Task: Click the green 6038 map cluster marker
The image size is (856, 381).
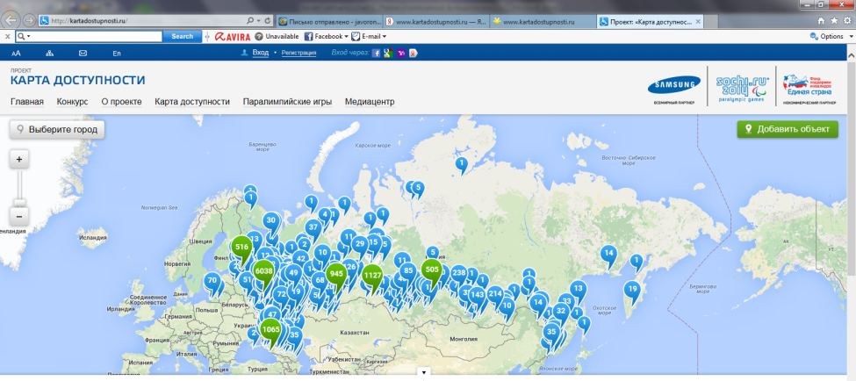Action: click(264, 272)
